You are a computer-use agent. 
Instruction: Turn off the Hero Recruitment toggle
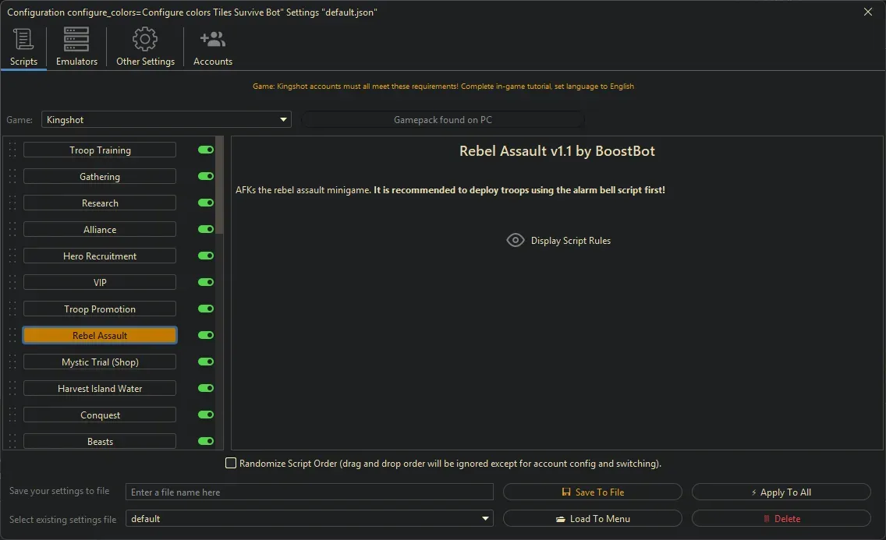[x=206, y=256]
